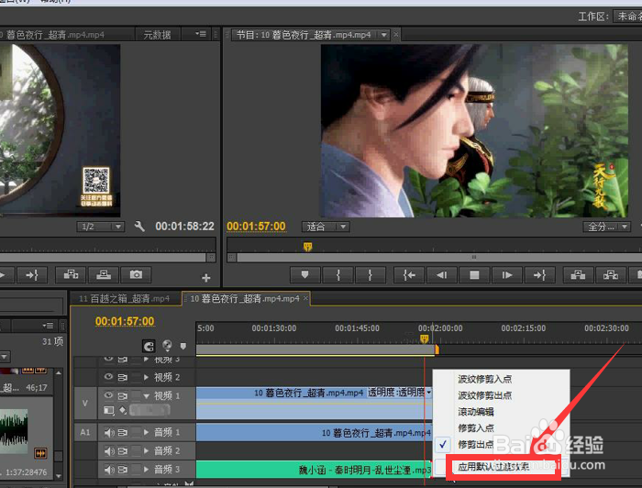Image resolution: width=642 pixels, height=488 pixels.
Task: Click program monitor playhead marker
Action: tap(307, 247)
